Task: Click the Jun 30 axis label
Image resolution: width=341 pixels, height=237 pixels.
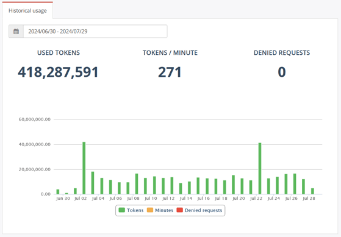Action: [63, 199]
